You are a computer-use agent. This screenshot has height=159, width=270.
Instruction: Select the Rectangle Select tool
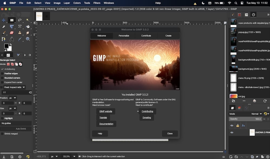[12, 20]
